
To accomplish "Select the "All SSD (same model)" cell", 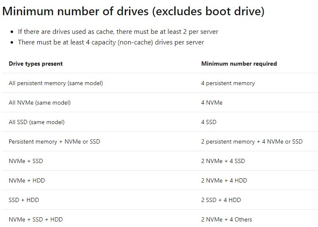I will pyautogui.click(x=37, y=122).
